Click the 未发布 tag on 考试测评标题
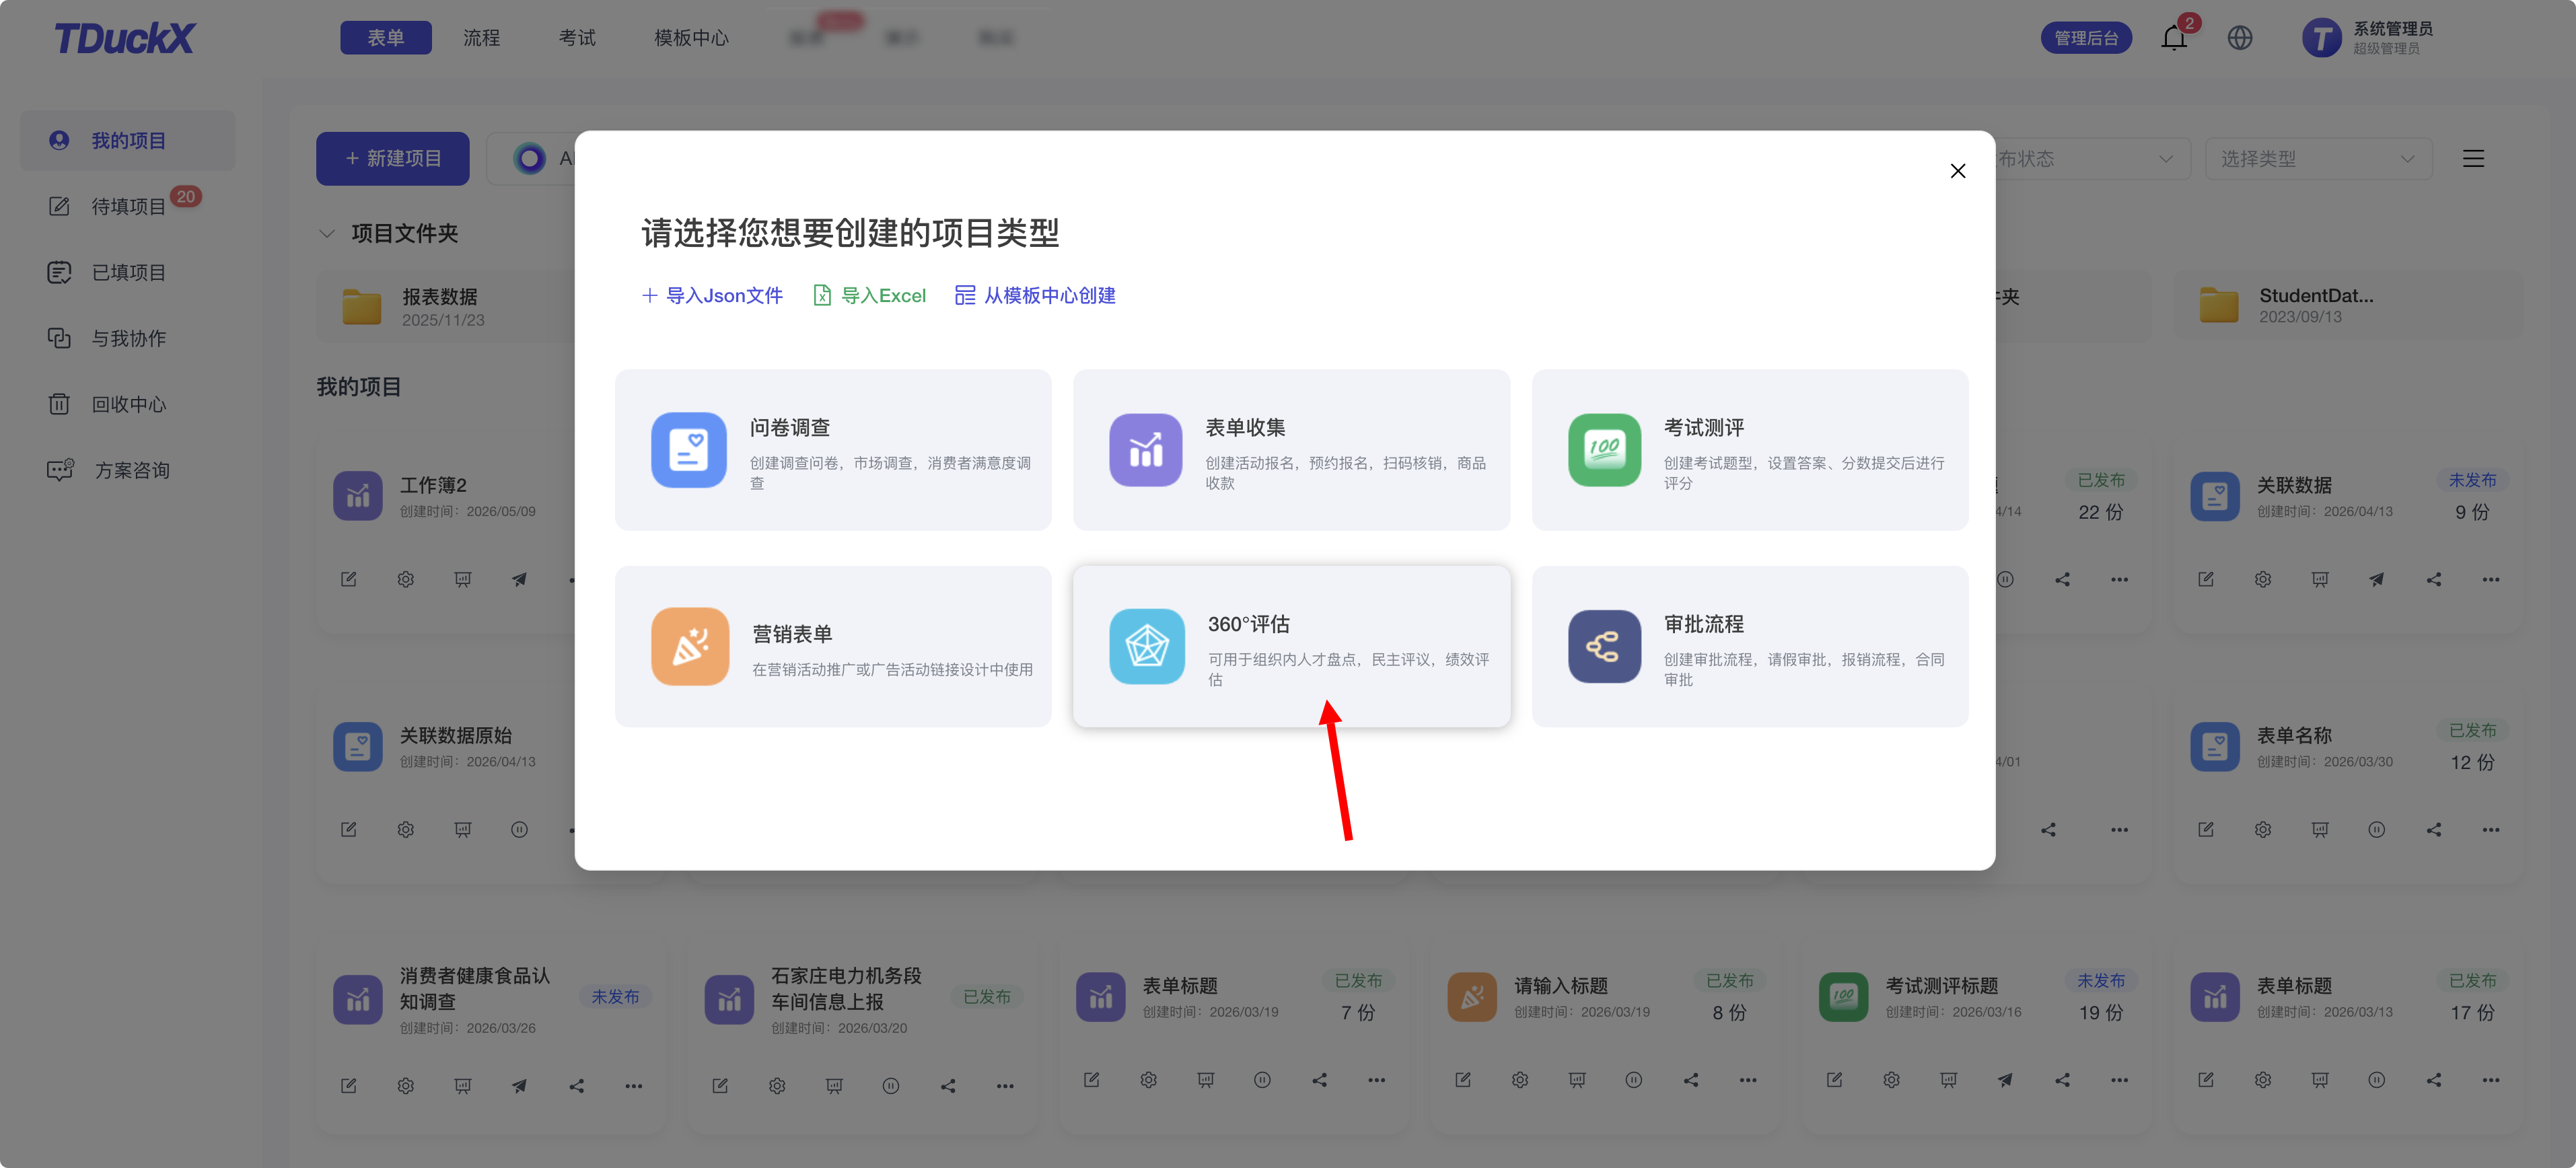 pos(2100,981)
